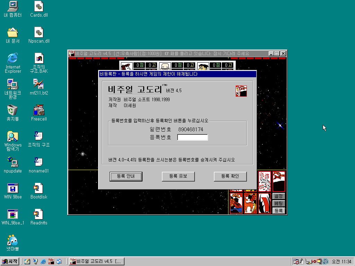Focus the 등록번호 input field
The width and height of the screenshot is (355, 266).
click(x=192, y=137)
